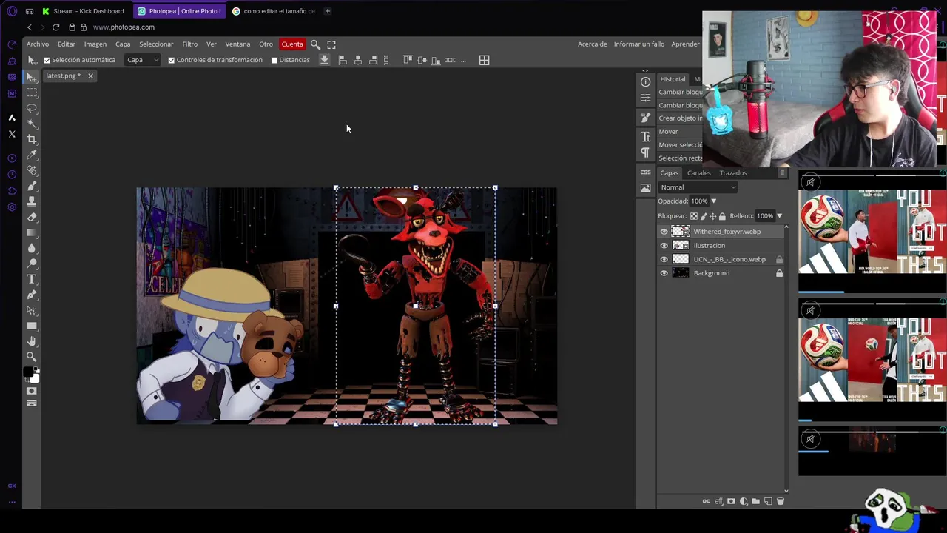Select the Rectangle shape tool
This screenshot has width=947, height=533.
point(32,326)
